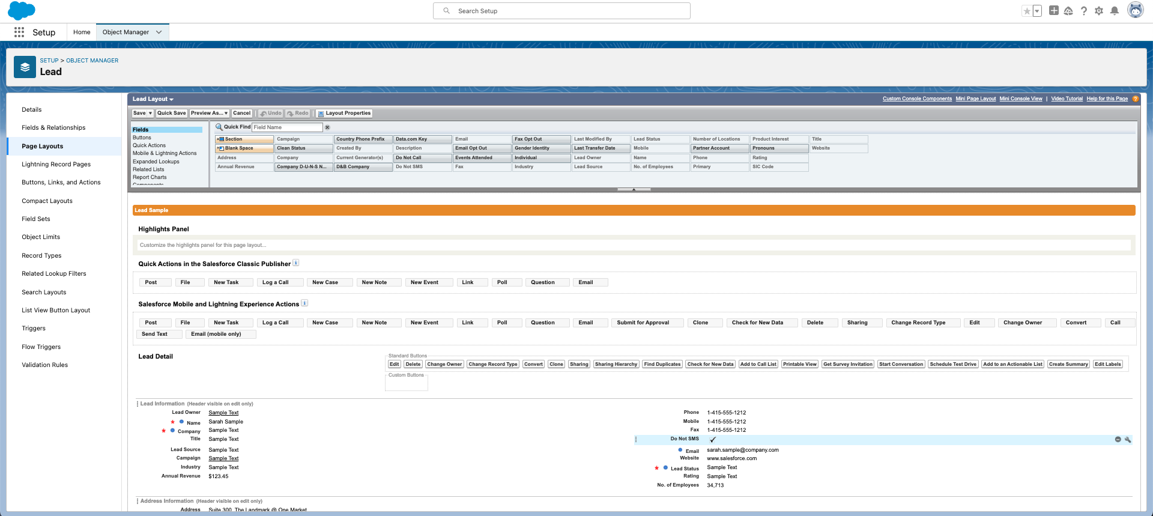Screen dimensions: 1153x516
Task: Click the Do Not SMS checkmark value
Action: tap(713, 440)
